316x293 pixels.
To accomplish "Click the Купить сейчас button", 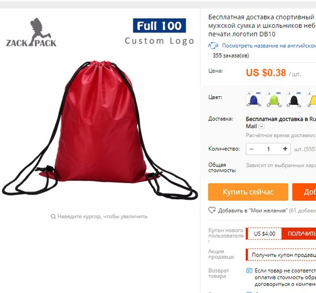I will tap(248, 192).
